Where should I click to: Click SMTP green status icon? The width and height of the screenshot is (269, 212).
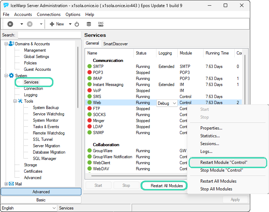(x=90, y=66)
